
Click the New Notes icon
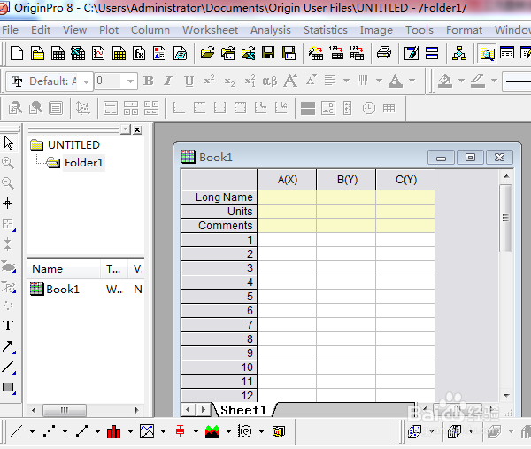[180, 53]
